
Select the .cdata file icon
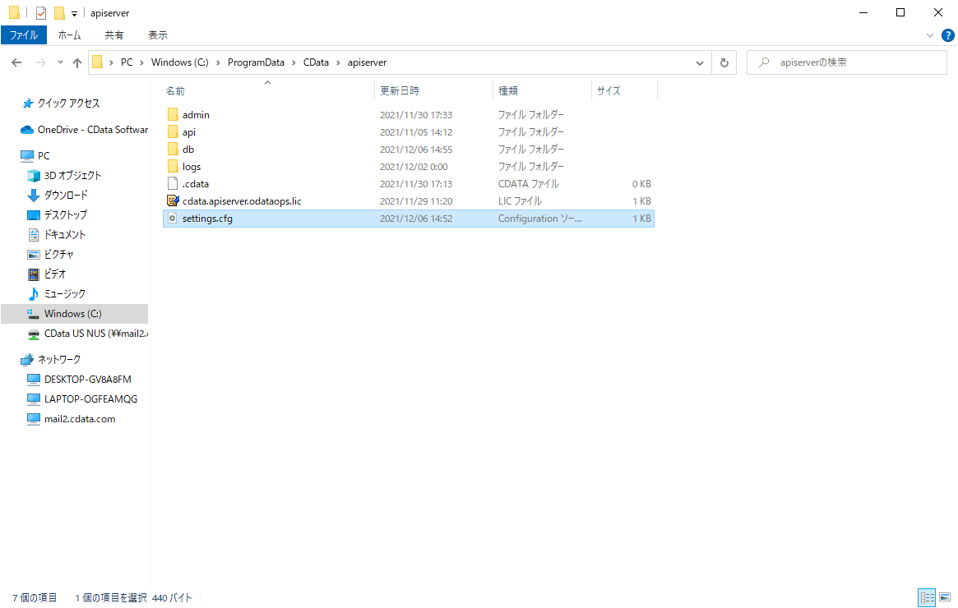173,184
